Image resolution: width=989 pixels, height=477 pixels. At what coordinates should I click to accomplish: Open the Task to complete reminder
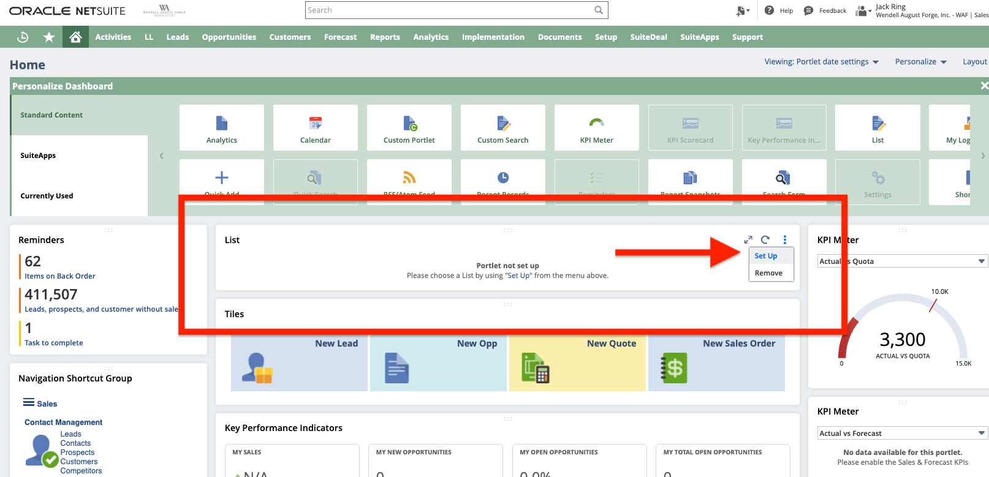pos(54,343)
